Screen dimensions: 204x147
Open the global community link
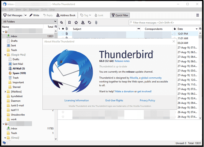(x=151, y=78)
